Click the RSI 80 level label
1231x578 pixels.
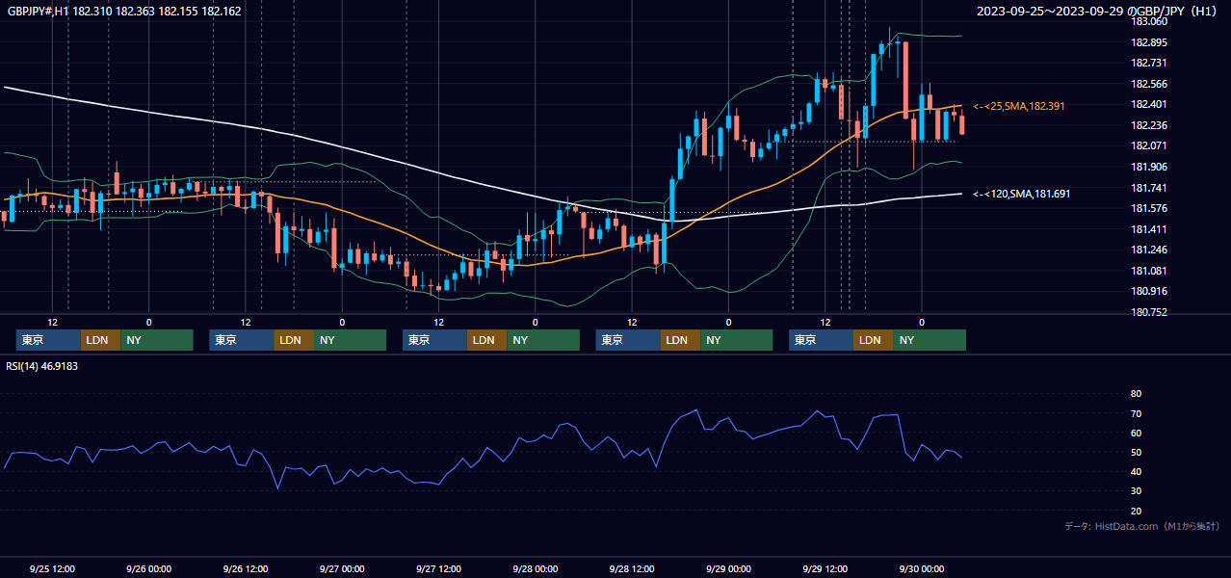(1136, 394)
